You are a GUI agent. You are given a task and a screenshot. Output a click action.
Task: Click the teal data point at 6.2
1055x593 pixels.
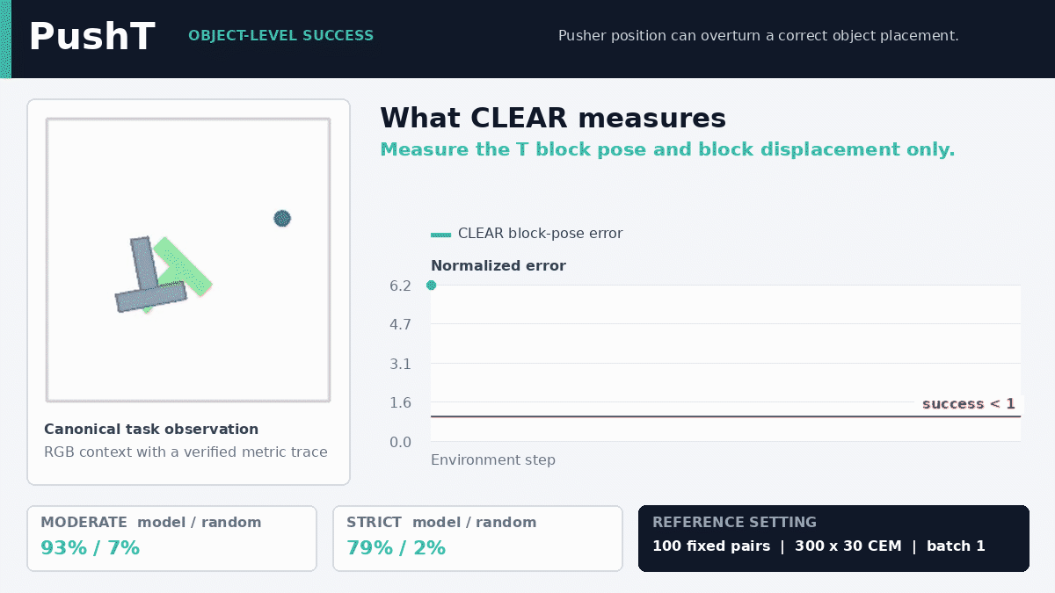[x=431, y=285]
